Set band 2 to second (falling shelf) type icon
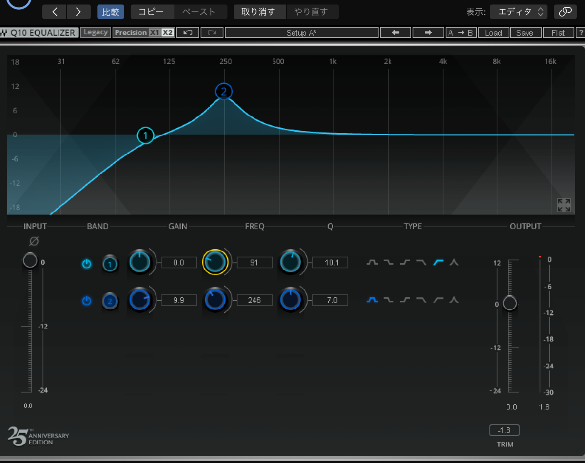Screen dimensions: 585x463 point(389,300)
